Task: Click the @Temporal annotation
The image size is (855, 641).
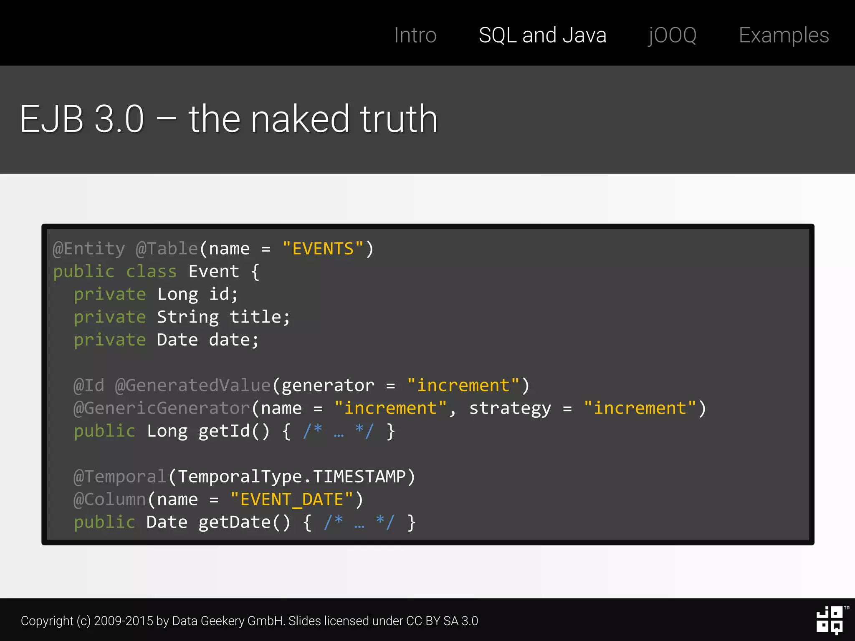Action: point(120,477)
